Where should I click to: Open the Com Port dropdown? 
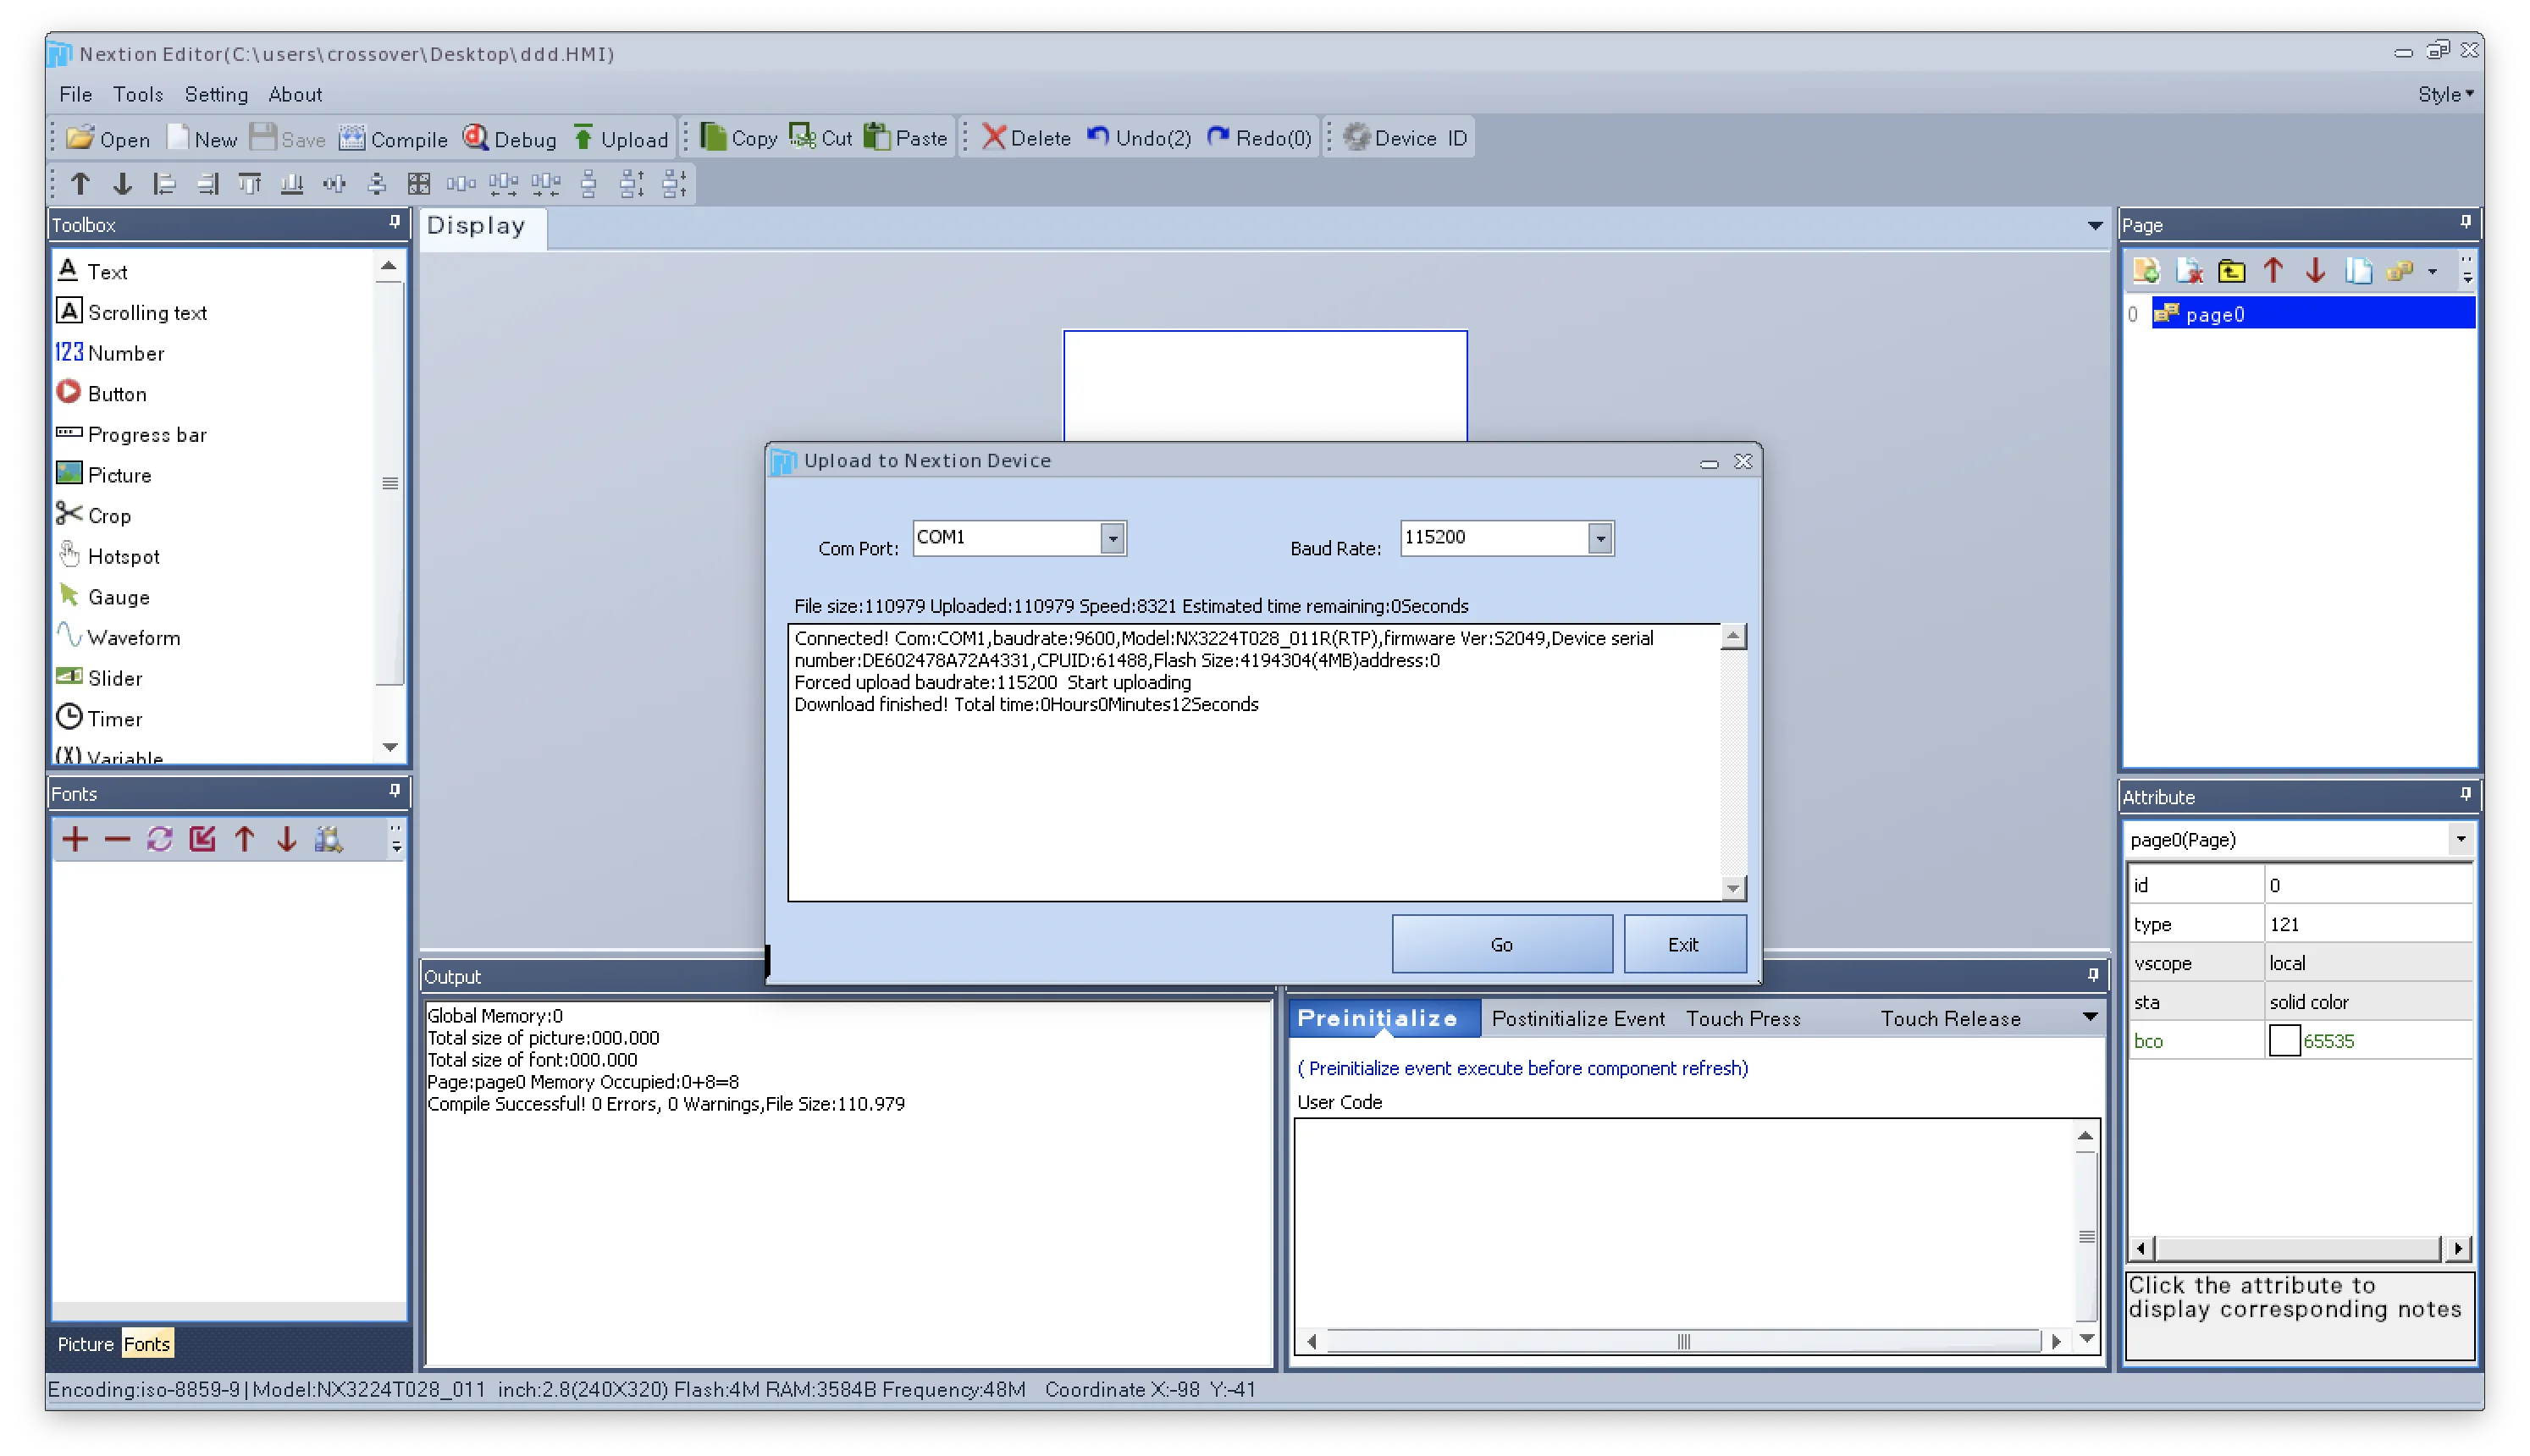(1112, 538)
